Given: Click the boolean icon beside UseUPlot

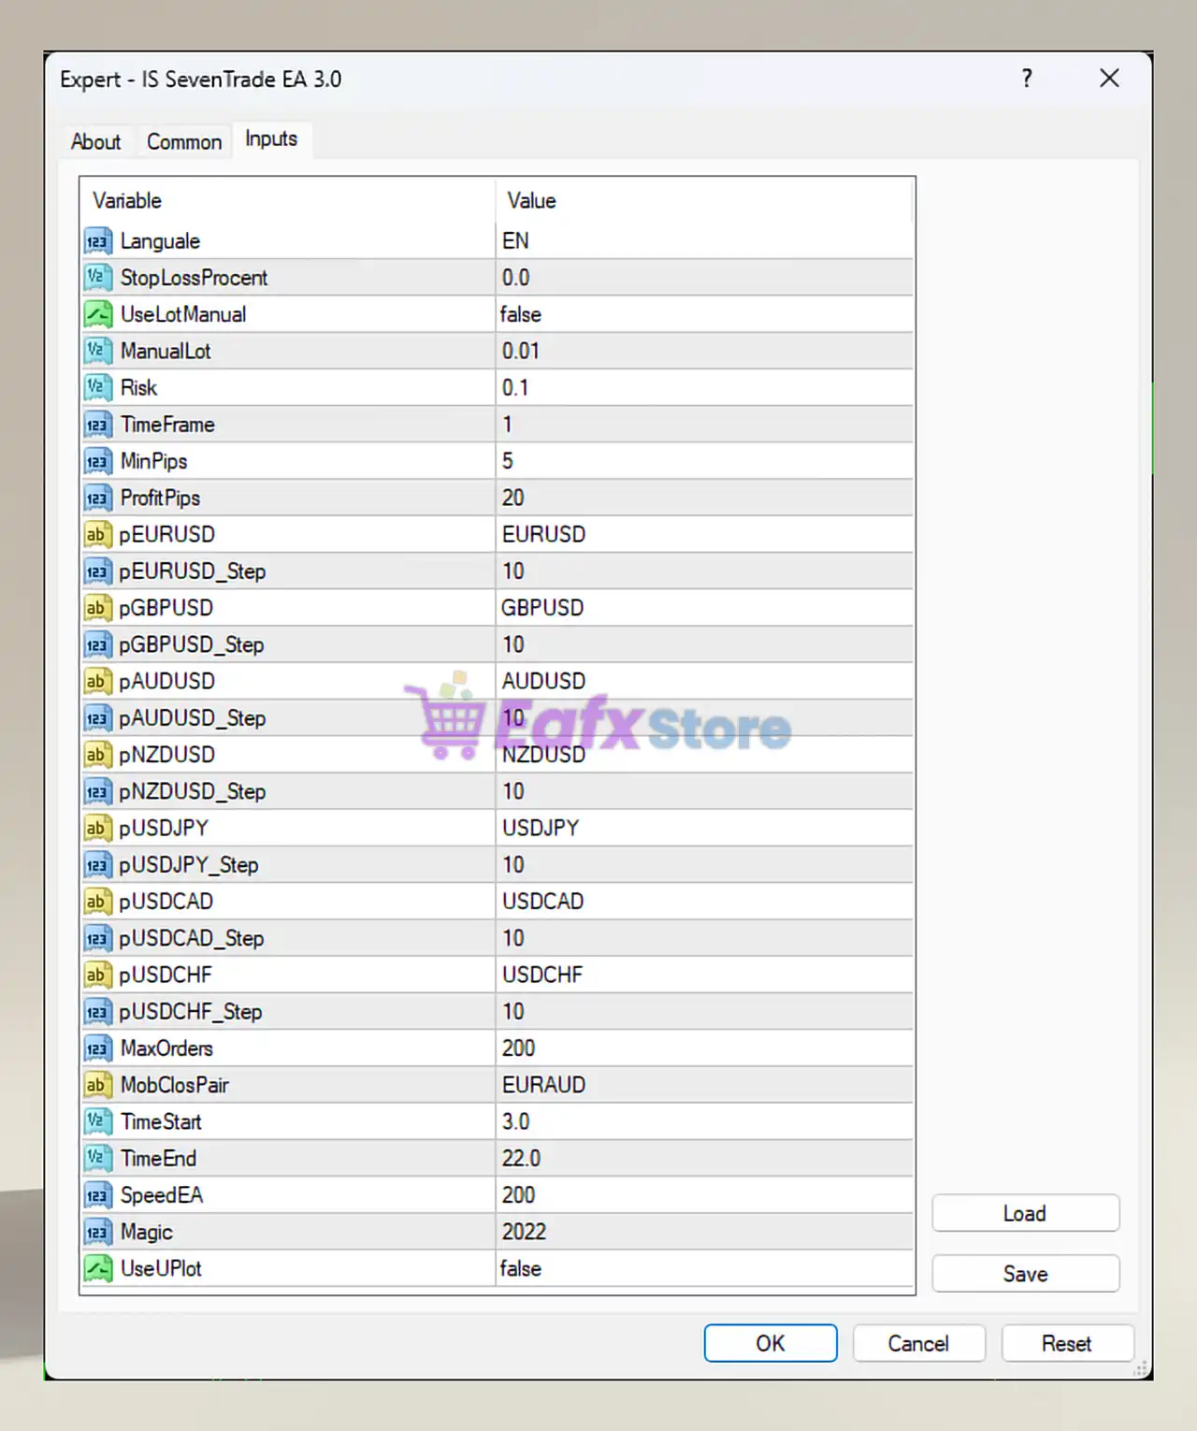Looking at the screenshot, I should coord(97,1269).
